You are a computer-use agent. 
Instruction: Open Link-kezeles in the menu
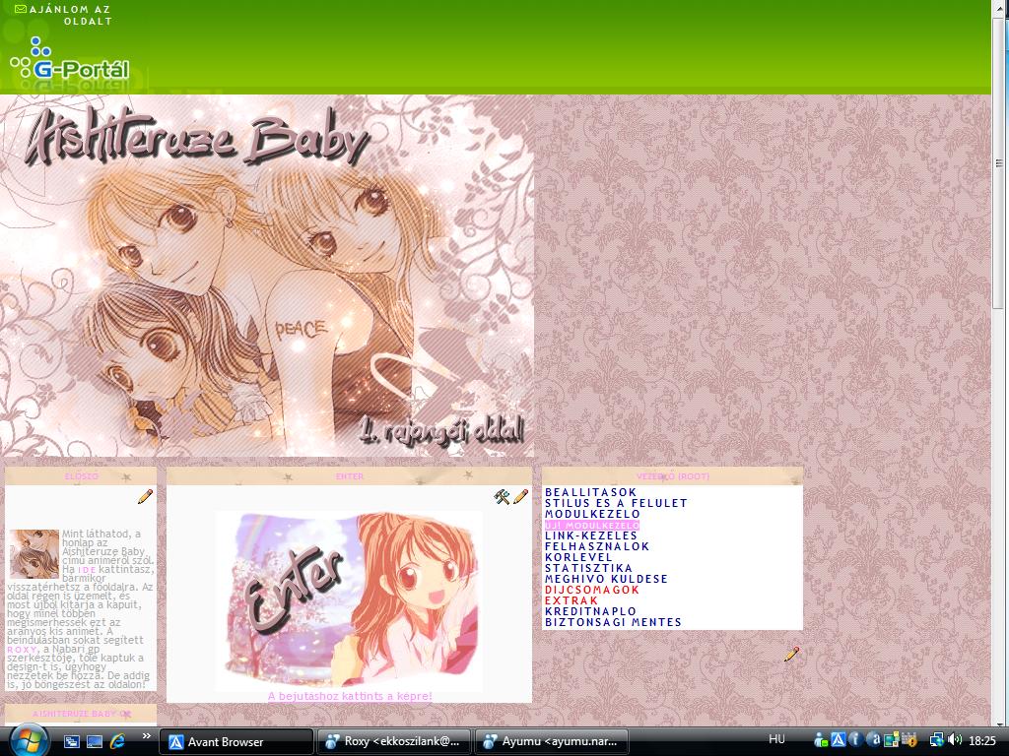pos(591,535)
